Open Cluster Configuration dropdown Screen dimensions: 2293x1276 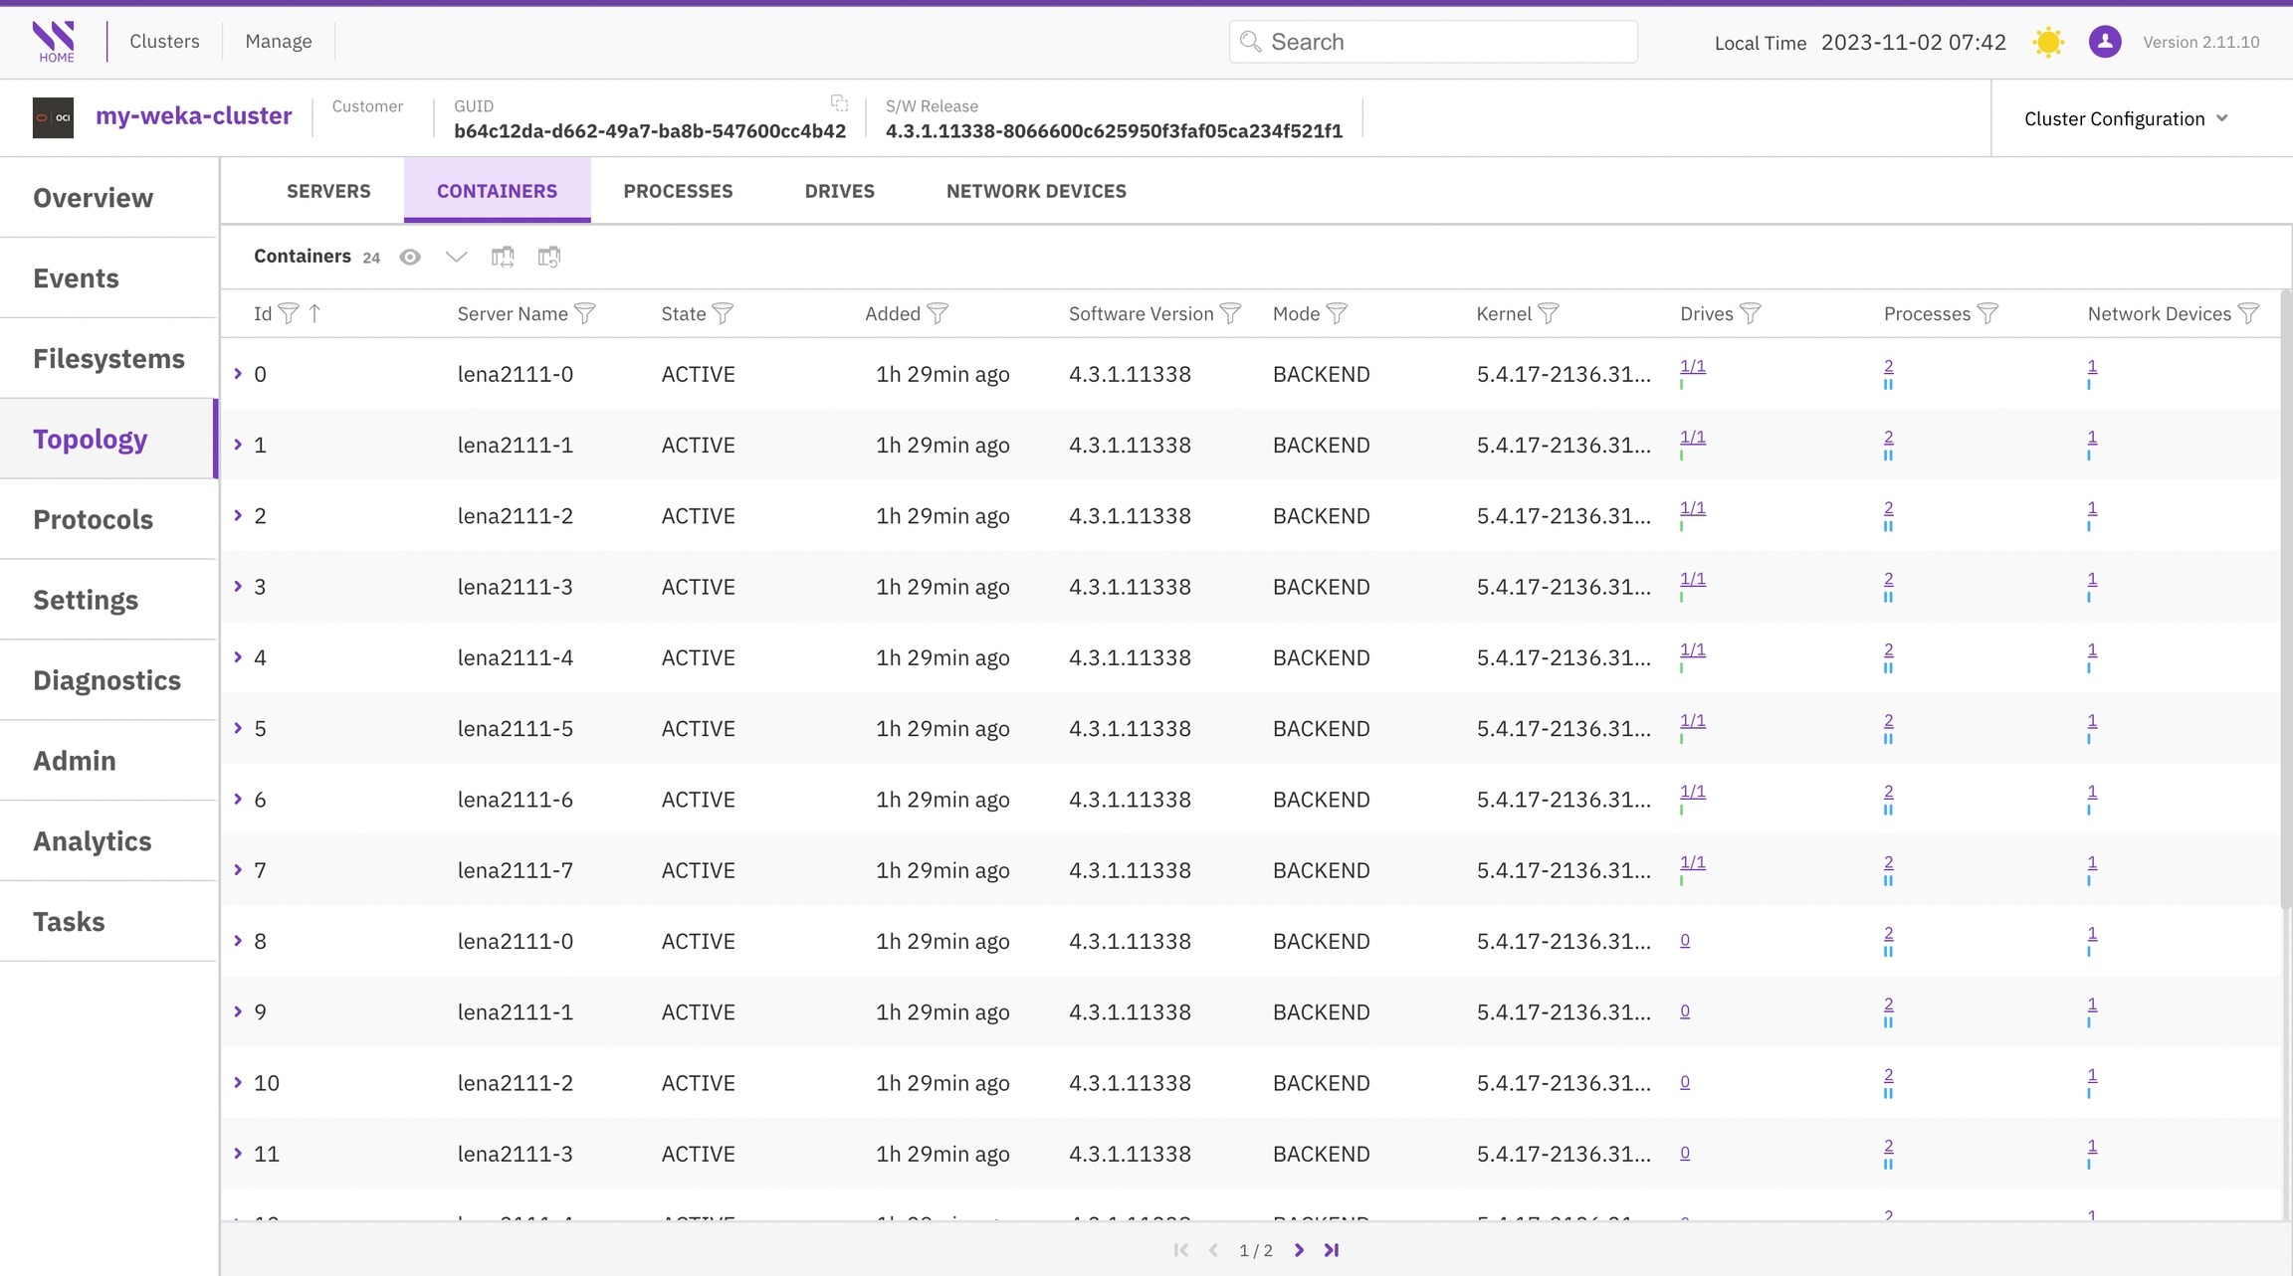pos(2126,118)
